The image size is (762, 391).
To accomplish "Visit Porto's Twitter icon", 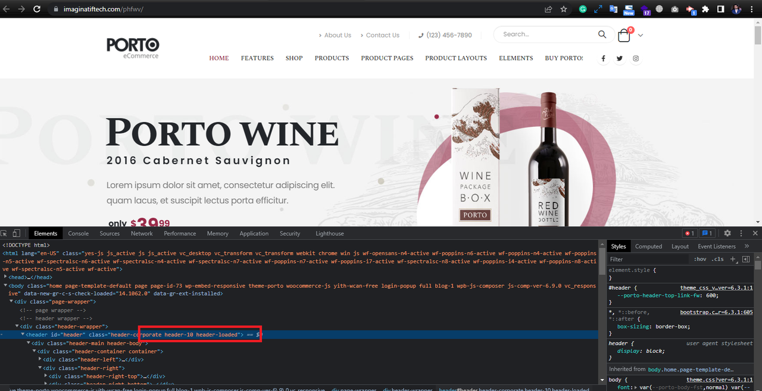I will (x=620, y=58).
